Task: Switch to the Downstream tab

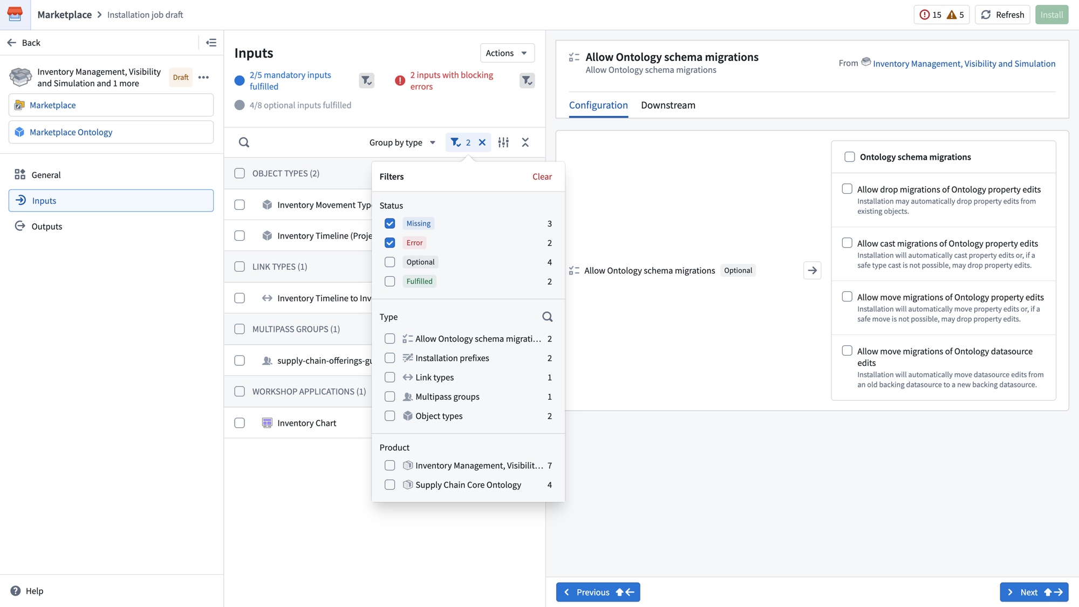Action: pyautogui.click(x=668, y=105)
